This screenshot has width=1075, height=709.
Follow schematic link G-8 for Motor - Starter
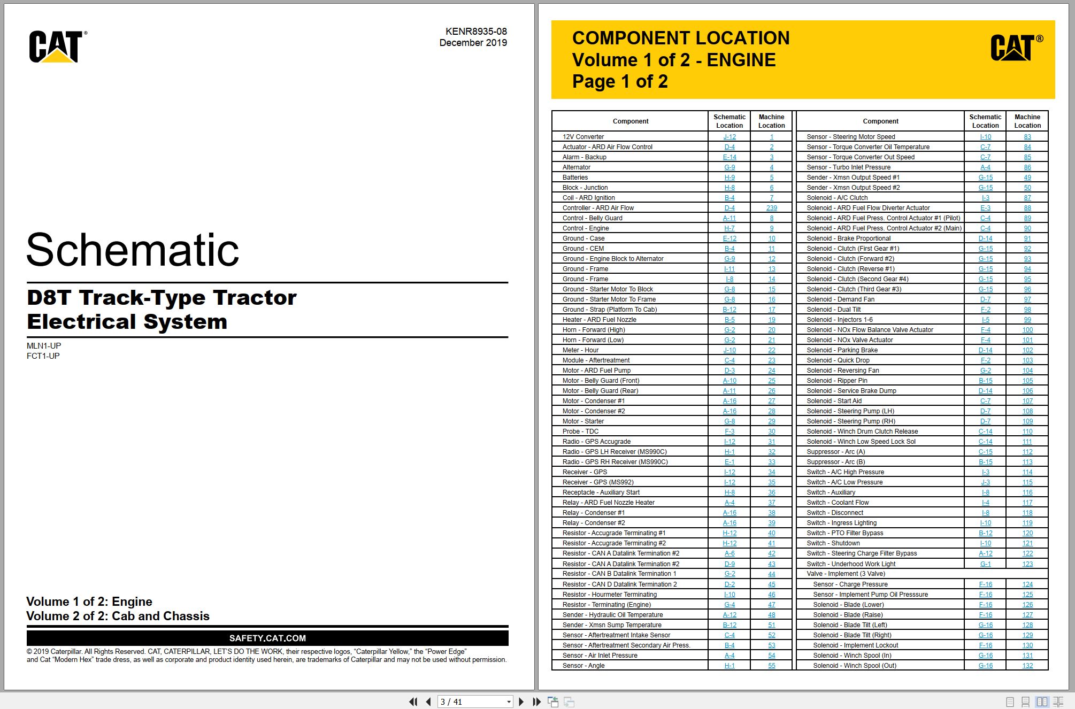(x=730, y=421)
